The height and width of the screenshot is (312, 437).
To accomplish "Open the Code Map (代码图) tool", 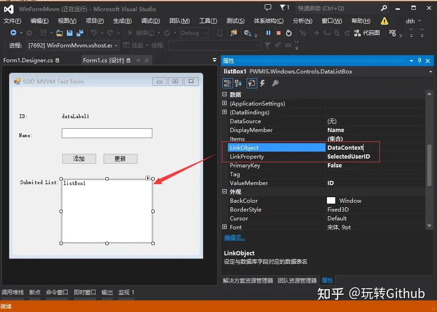I will tap(367, 33).
